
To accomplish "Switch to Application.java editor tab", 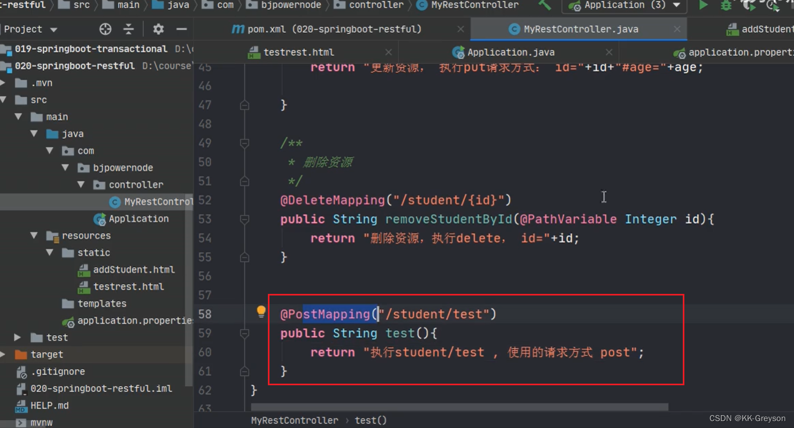I will pos(504,52).
